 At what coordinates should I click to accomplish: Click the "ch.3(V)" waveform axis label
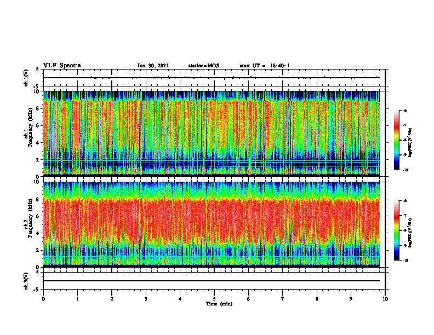[26, 281]
